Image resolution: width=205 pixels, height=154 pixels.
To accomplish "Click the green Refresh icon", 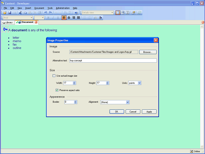I will [140, 13].
